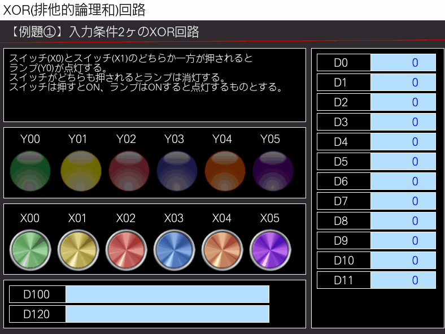Click the Y02 label text
This screenshot has height=334, width=445.
click(126, 139)
